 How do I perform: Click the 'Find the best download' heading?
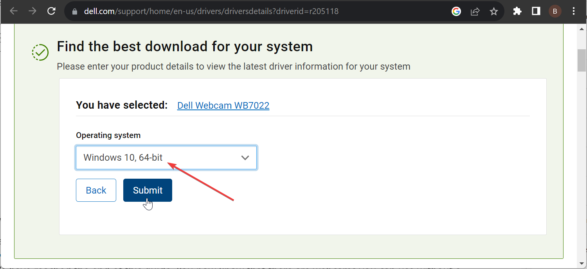(x=185, y=47)
